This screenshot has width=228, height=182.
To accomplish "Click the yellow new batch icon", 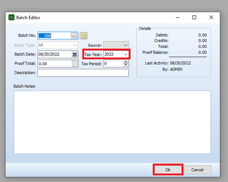I will point(84,36).
